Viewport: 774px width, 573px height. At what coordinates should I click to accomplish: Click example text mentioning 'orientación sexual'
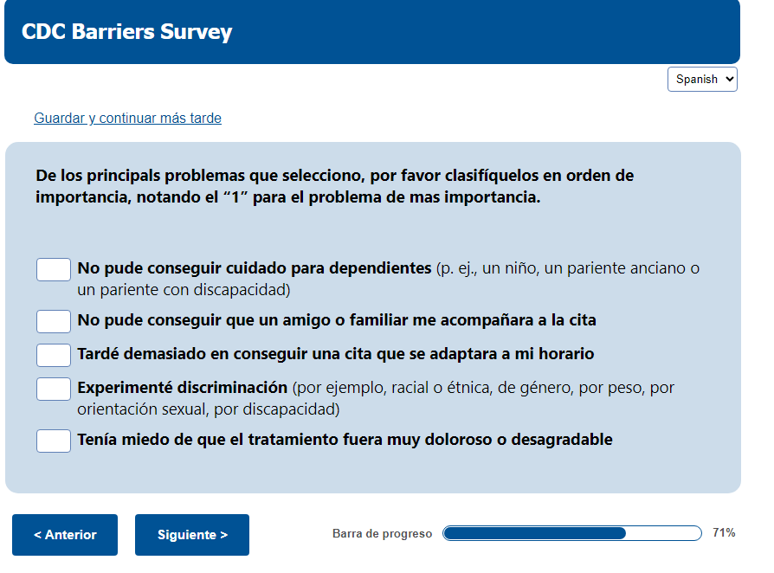(x=208, y=409)
